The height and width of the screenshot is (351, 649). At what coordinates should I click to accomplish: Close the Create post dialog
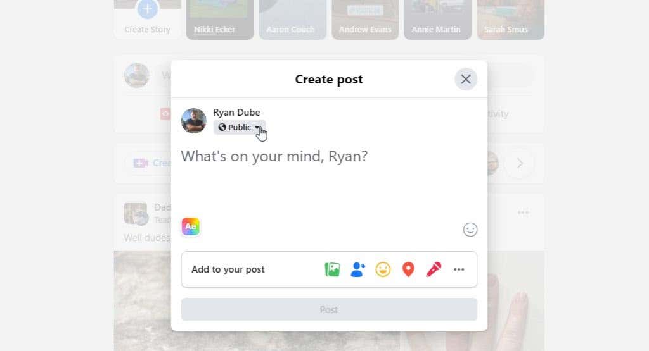pyautogui.click(x=466, y=79)
